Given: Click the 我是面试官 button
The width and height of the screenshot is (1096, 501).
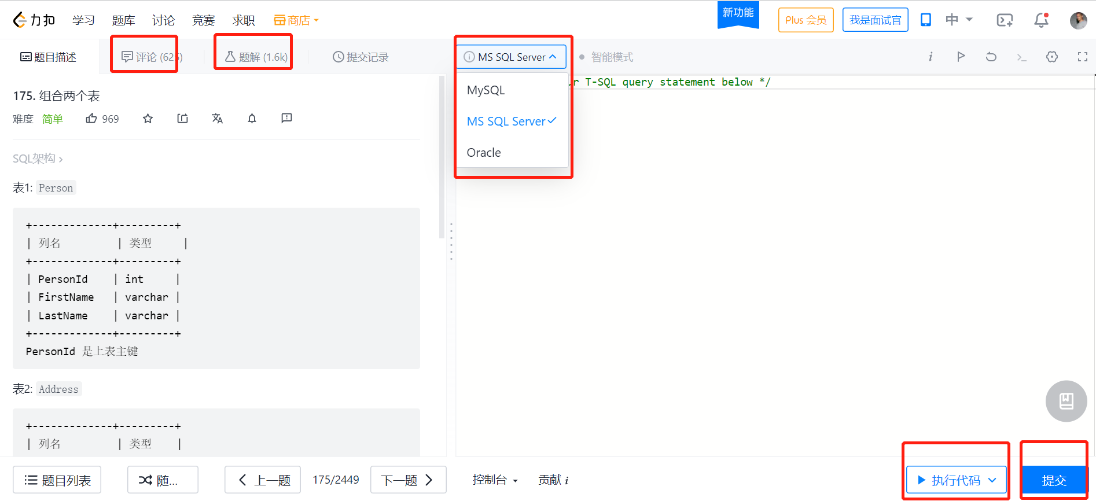Looking at the screenshot, I should [875, 20].
